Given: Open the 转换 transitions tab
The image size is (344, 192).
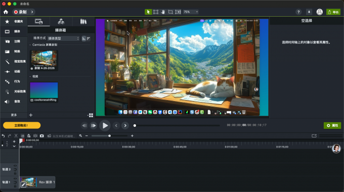Looking at the screenshot, I should pos(14,52).
